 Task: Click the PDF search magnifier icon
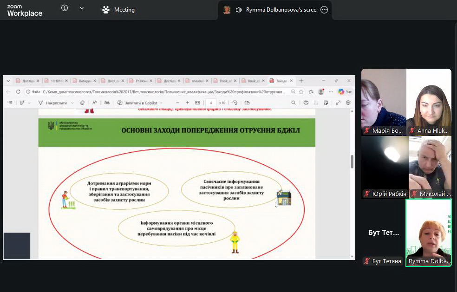click(x=293, y=103)
